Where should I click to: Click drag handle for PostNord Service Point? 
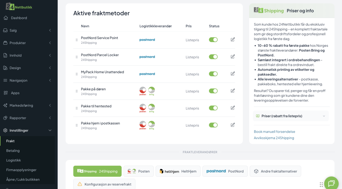coord(76,40)
